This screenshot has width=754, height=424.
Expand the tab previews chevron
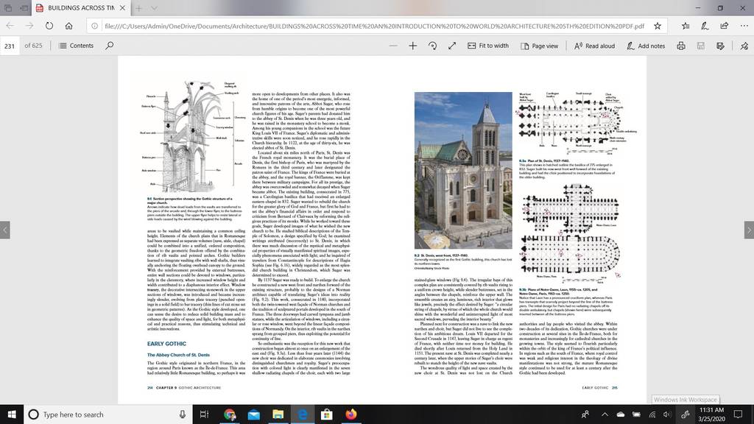click(154, 8)
